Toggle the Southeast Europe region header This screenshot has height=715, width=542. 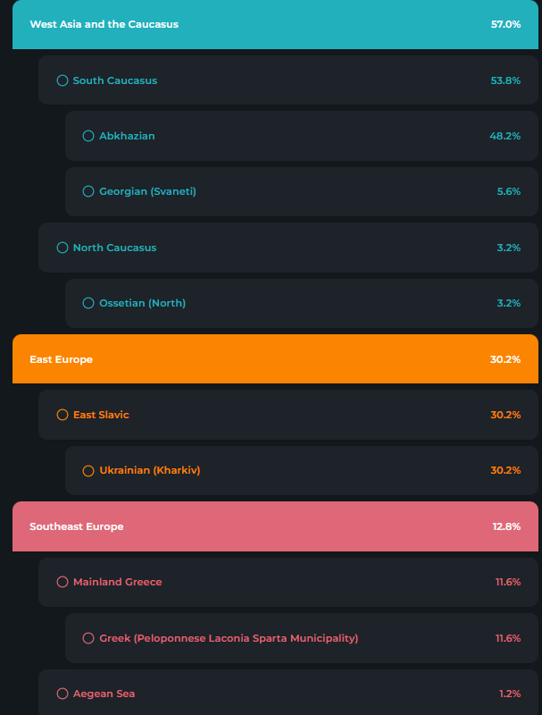pyautogui.click(x=275, y=526)
